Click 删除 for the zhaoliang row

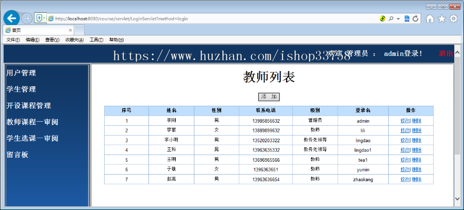tap(417, 179)
